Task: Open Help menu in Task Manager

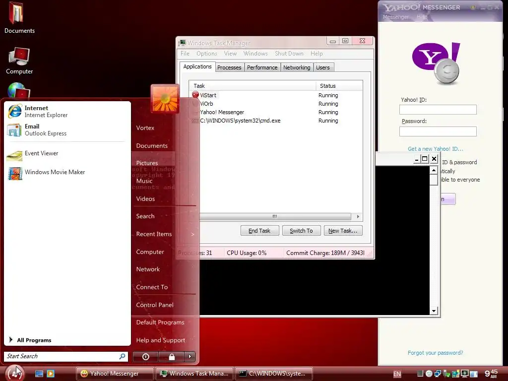Action: tap(317, 54)
